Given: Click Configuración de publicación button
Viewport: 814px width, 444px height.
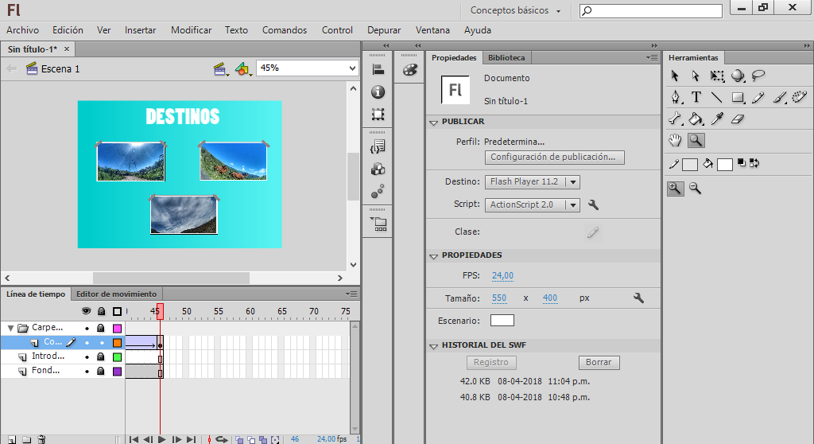Looking at the screenshot, I should (553, 158).
